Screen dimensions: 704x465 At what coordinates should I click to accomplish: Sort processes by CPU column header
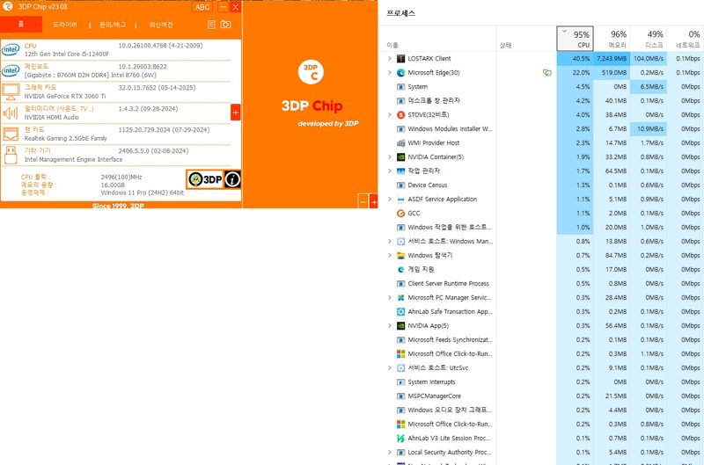pos(576,39)
